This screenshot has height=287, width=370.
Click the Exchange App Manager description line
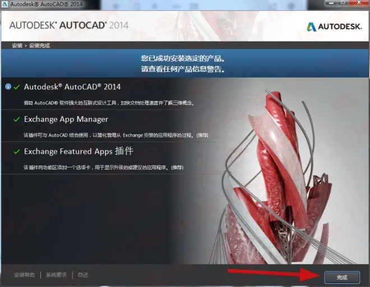click(115, 135)
